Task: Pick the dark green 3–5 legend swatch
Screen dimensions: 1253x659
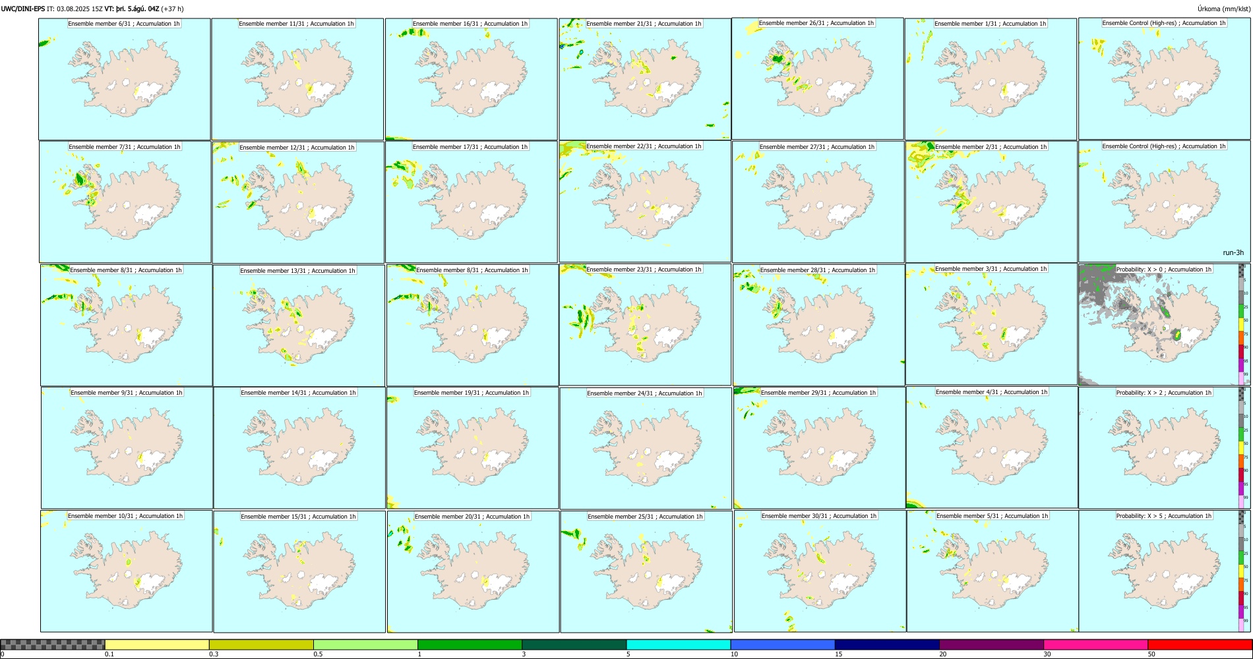Action: point(574,645)
